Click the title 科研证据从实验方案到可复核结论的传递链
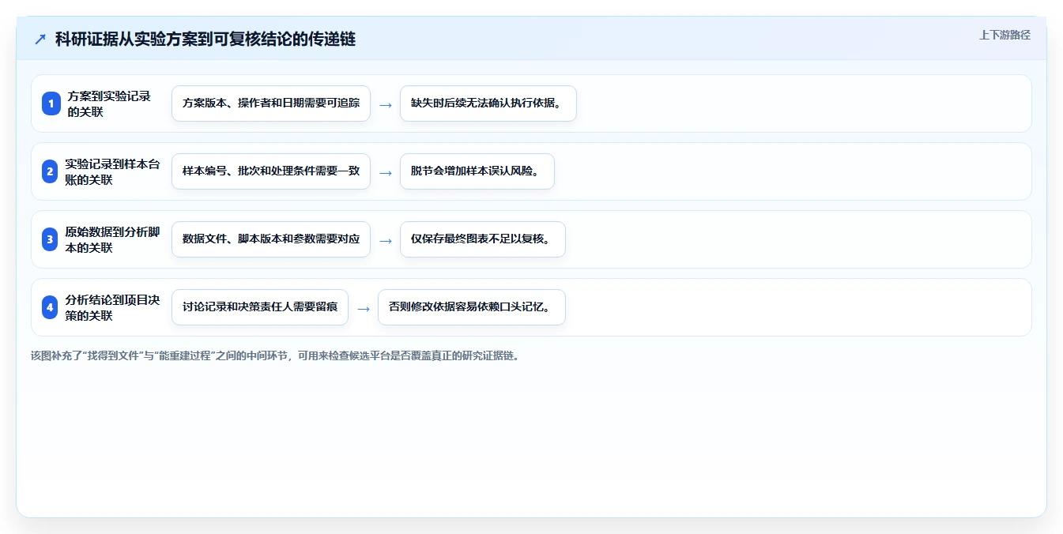This screenshot has width=1063, height=534. pos(205,39)
